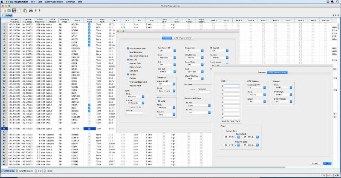Toggle the Memory Only checkbox
341x178 pixels.
pyautogui.click(x=128, y=63)
